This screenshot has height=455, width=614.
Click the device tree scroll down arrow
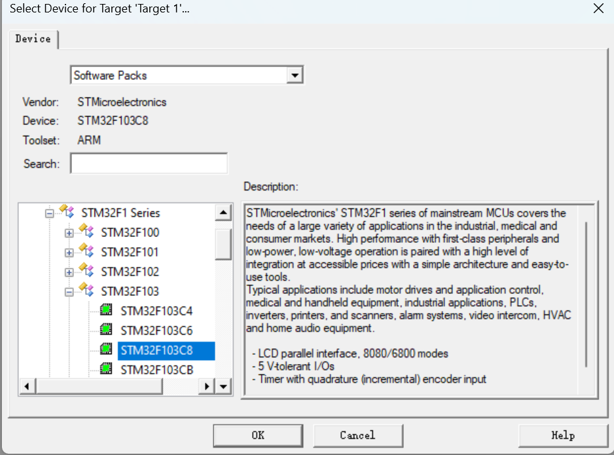pos(223,386)
